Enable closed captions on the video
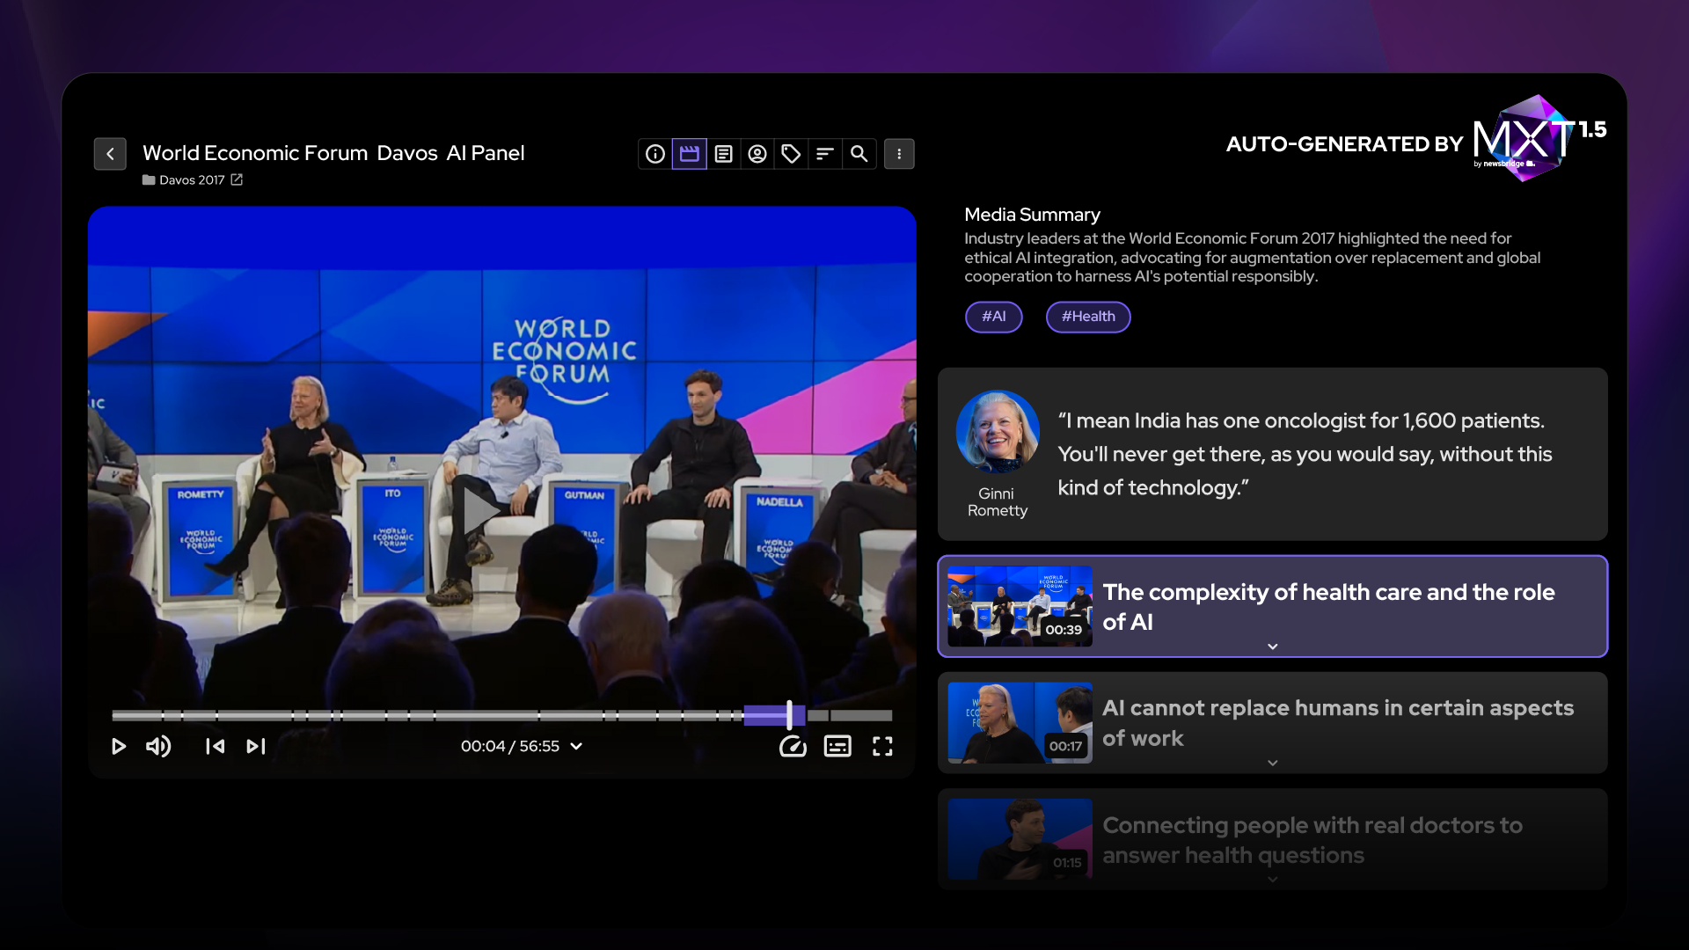The image size is (1689, 950). coord(837,746)
